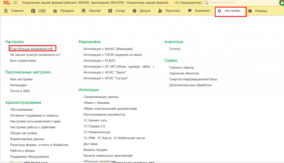The height and width of the screenshot is (163, 284).
Task: Open Общие настройки
Action: pyautogui.click(x=24, y=133)
